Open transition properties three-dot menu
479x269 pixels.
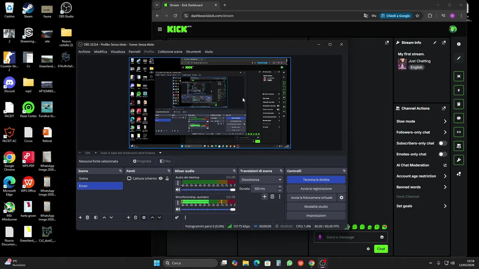[279, 197]
